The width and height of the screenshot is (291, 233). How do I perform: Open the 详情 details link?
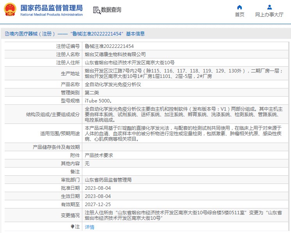tap(89, 227)
